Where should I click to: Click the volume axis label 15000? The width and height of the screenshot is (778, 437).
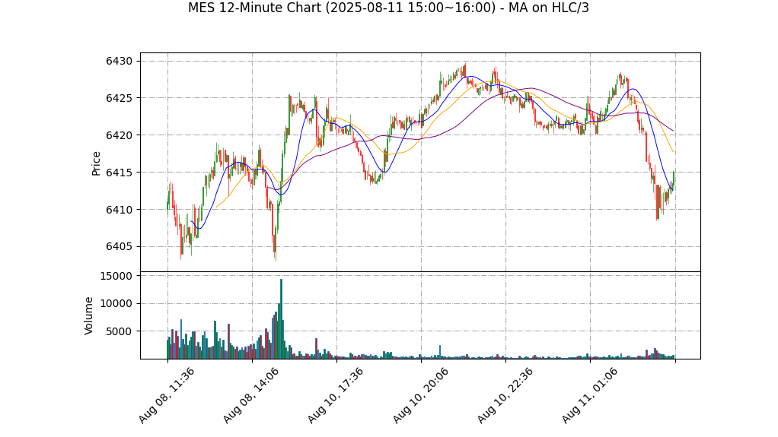(116, 276)
